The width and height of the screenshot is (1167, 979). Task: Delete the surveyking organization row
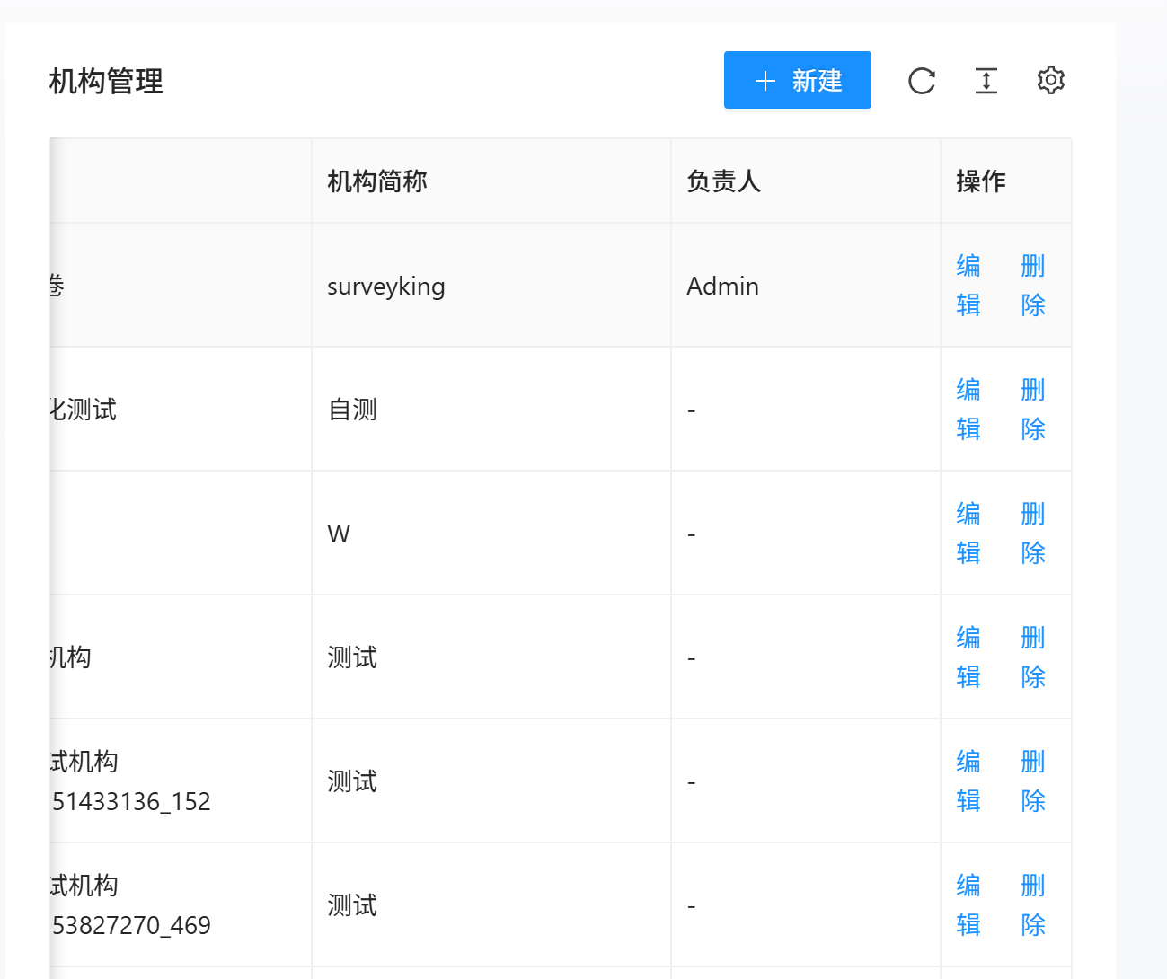(1033, 285)
